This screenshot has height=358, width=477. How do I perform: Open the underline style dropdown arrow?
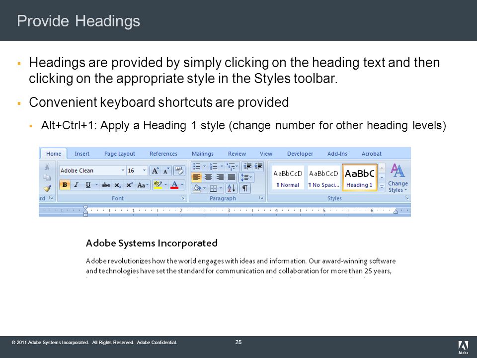coord(96,185)
